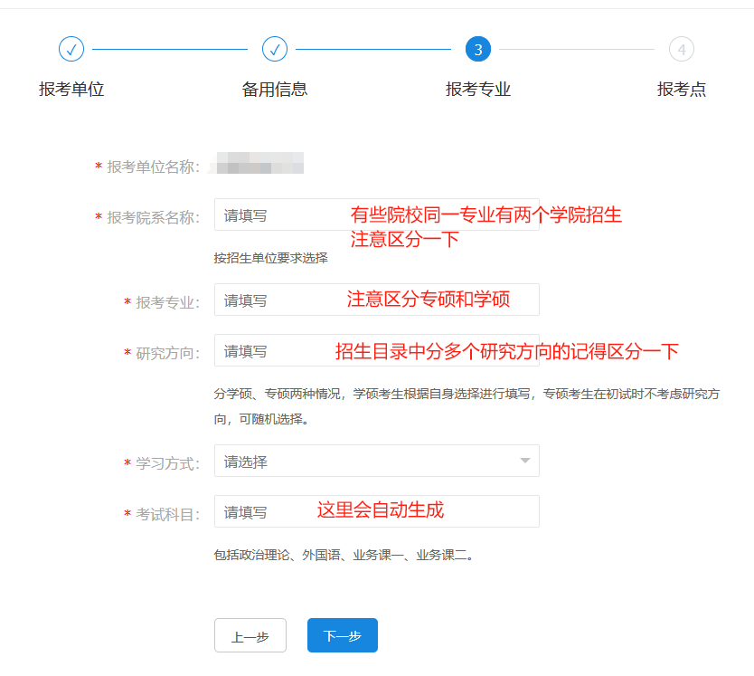The image size is (754, 676).
Task: Click the step 1 checkmark icon
Action: [71, 49]
